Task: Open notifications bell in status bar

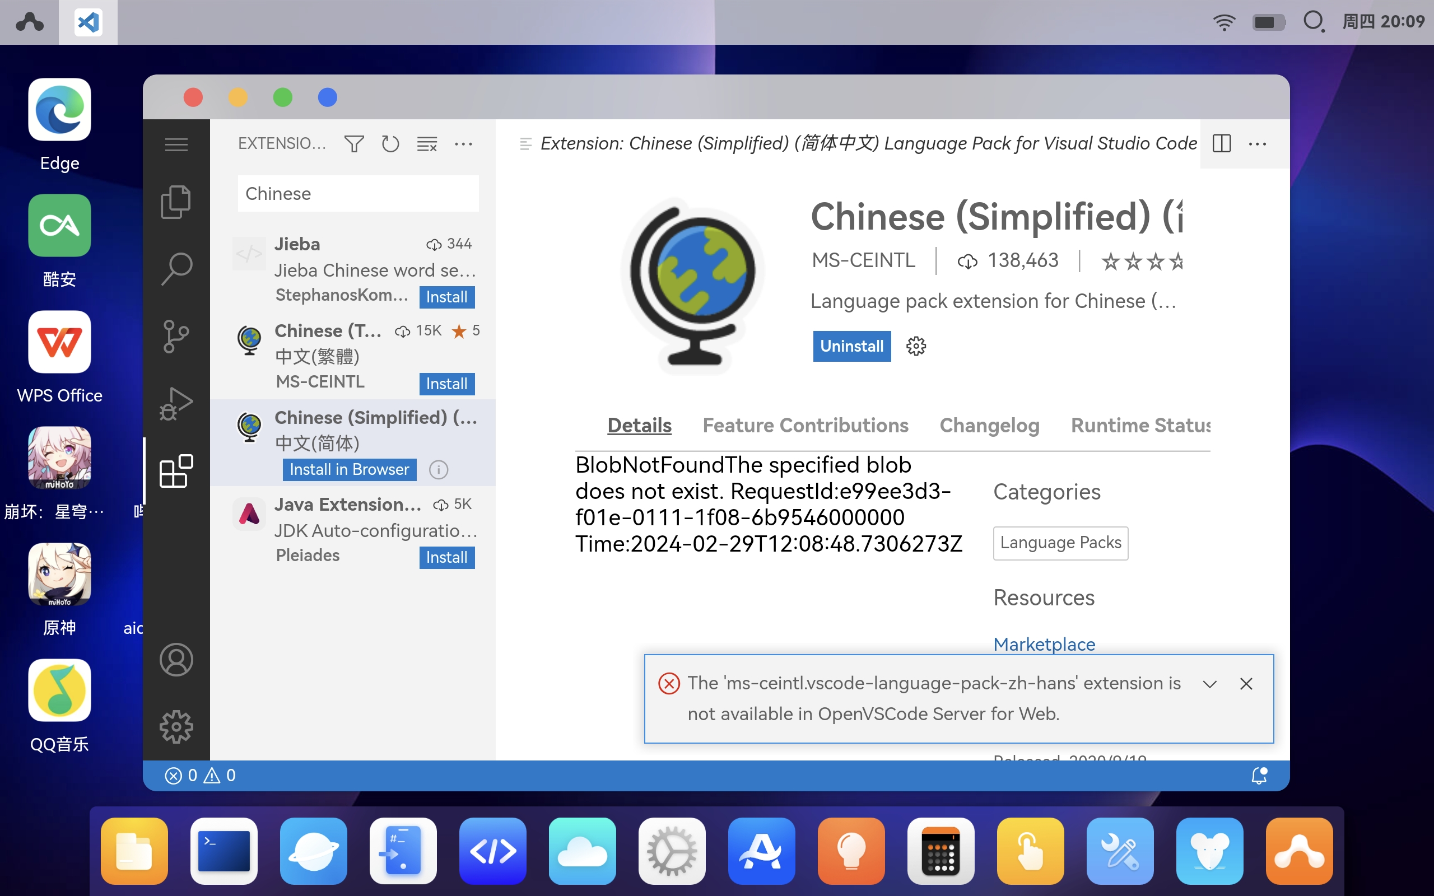Action: (1259, 775)
